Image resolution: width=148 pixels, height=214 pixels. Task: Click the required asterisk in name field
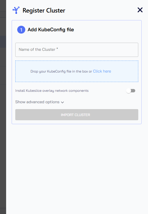(x=57, y=49)
